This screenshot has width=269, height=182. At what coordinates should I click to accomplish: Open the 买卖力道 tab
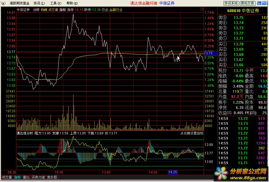(x=38, y=177)
